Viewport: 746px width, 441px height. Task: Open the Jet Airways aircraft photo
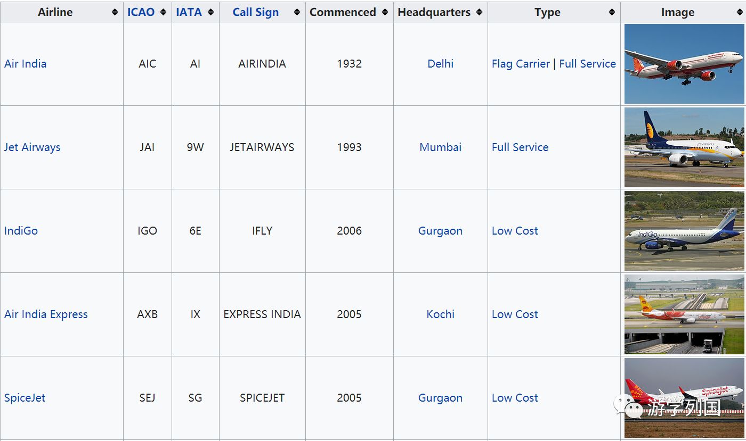[x=684, y=147]
